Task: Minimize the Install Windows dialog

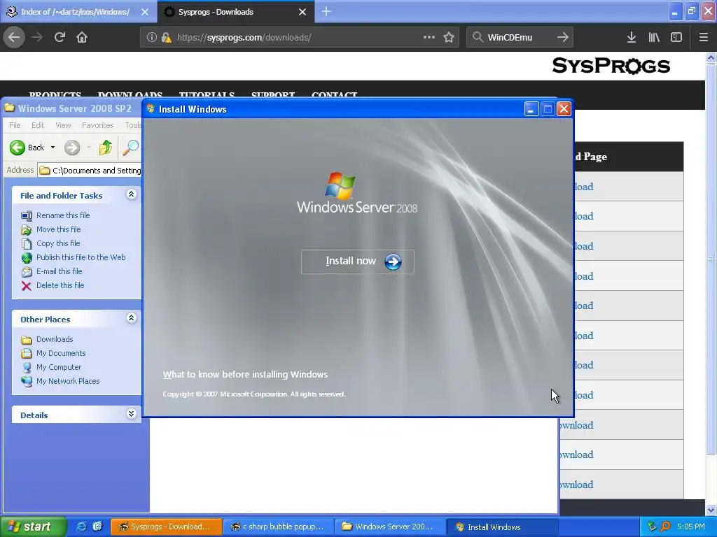Action: 531,108
